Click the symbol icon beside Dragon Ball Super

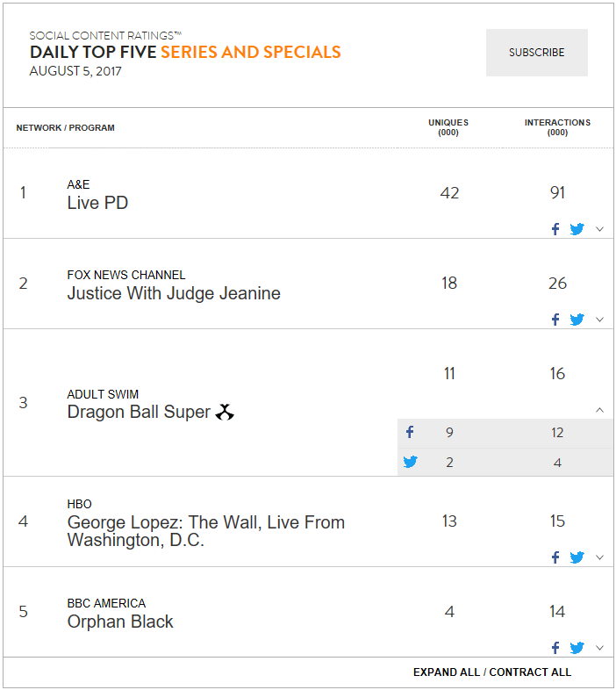tap(225, 413)
